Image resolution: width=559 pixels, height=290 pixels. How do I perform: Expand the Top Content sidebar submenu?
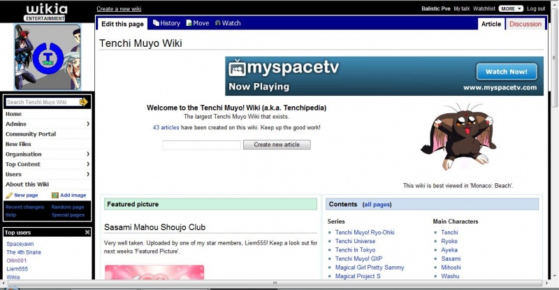[87, 164]
